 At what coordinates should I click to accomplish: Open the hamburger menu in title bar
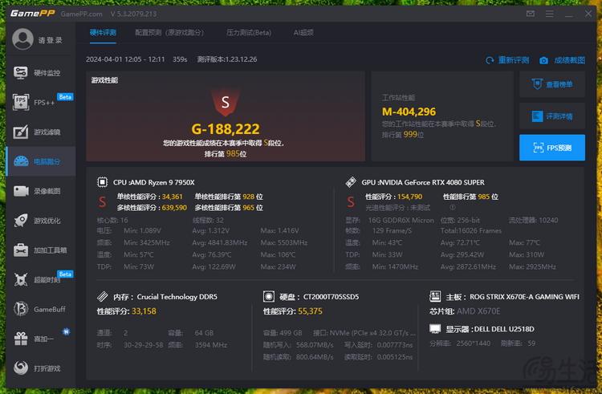(549, 14)
